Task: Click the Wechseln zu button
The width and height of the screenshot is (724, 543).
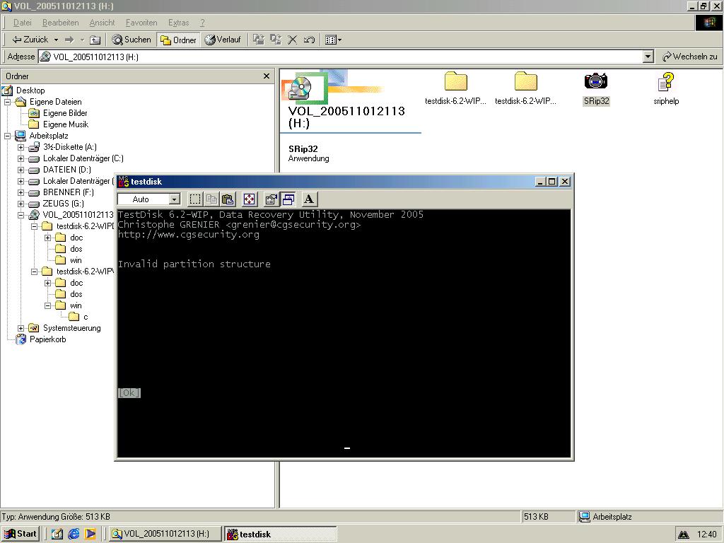Action: click(x=690, y=57)
